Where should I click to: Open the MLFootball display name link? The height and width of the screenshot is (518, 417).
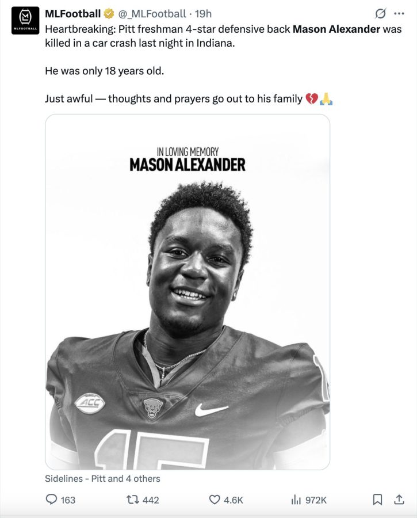click(72, 13)
